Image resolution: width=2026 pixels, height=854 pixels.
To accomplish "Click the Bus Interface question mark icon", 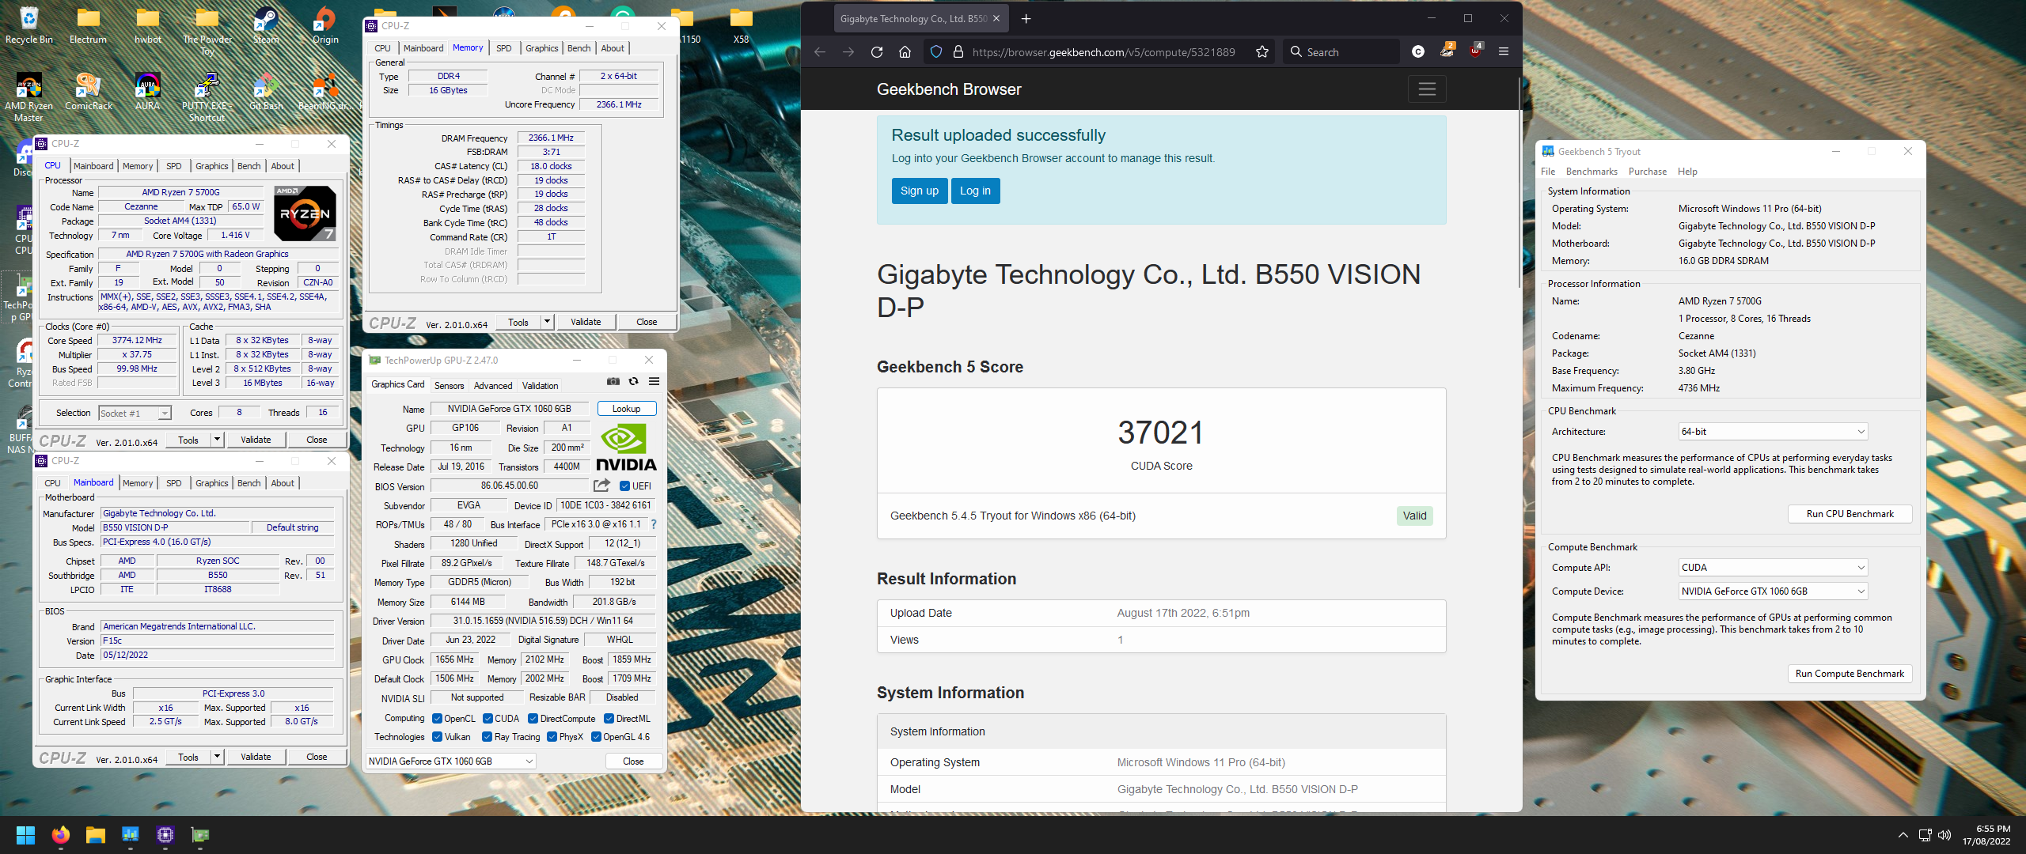I will [653, 524].
